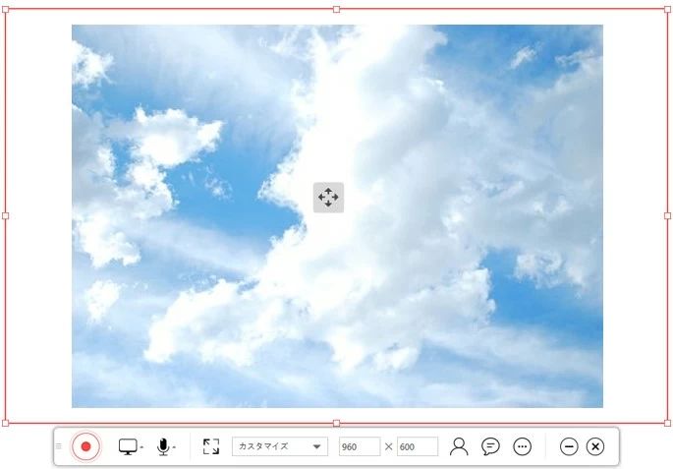Image resolution: width=673 pixels, height=469 pixels.
Task: Toggle the microphone icon
Action: (163, 446)
